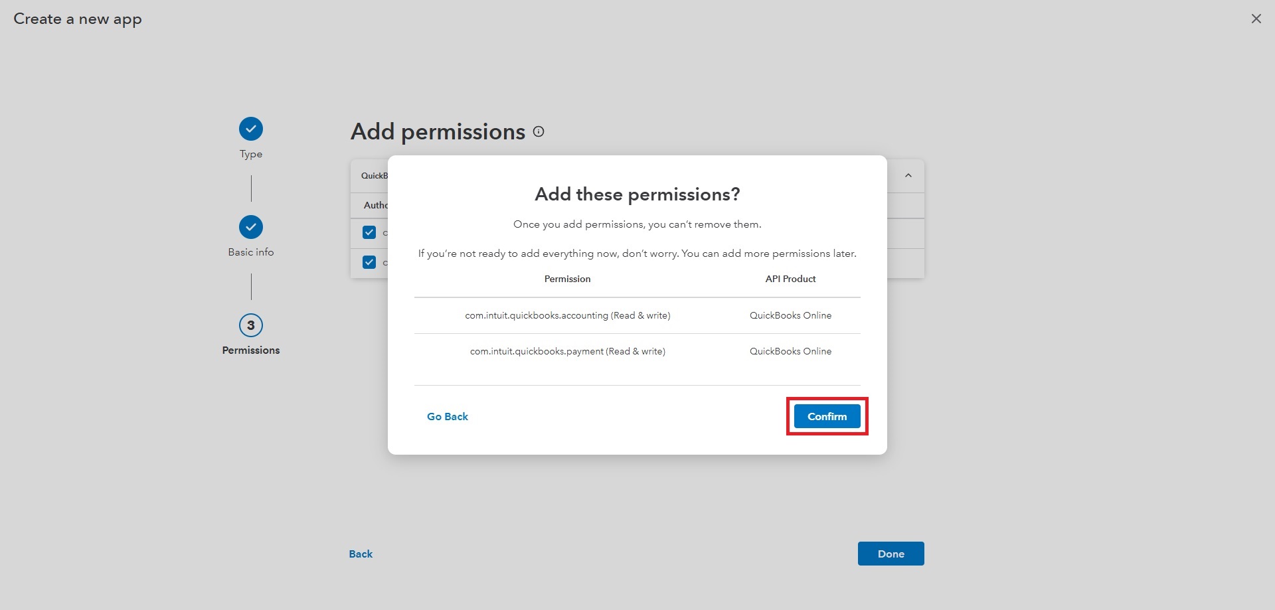1275x610 pixels.
Task: Click the API Product column header
Action: (x=790, y=279)
